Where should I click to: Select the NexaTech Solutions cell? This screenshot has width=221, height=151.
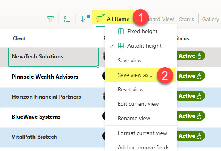pos(54,57)
